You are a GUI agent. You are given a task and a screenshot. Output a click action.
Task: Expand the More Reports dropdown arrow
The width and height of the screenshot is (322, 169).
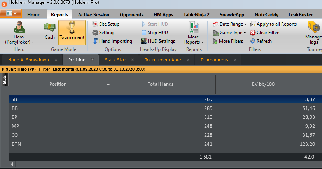point(202,42)
